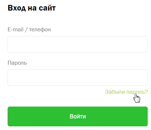Select the first input field of the login form
Image resolution: width=151 pixels, height=130 pixels.
[x=77, y=44]
